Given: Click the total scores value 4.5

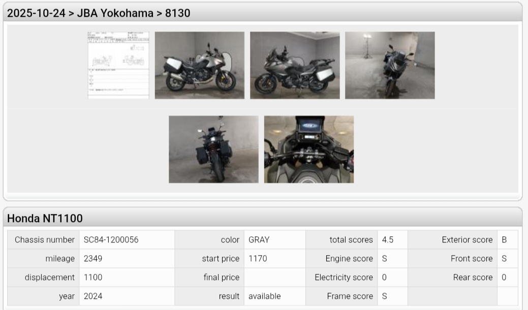Looking at the screenshot, I should pos(388,240).
